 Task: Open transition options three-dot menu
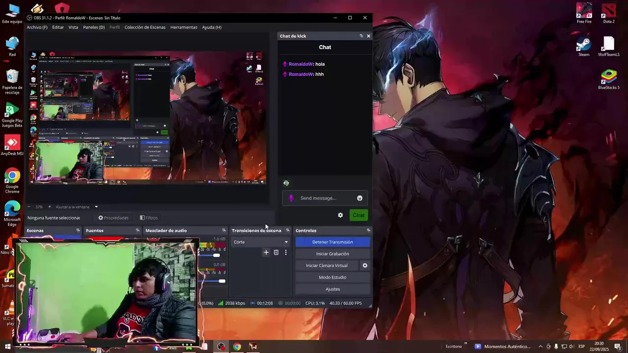pyautogui.click(x=286, y=252)
